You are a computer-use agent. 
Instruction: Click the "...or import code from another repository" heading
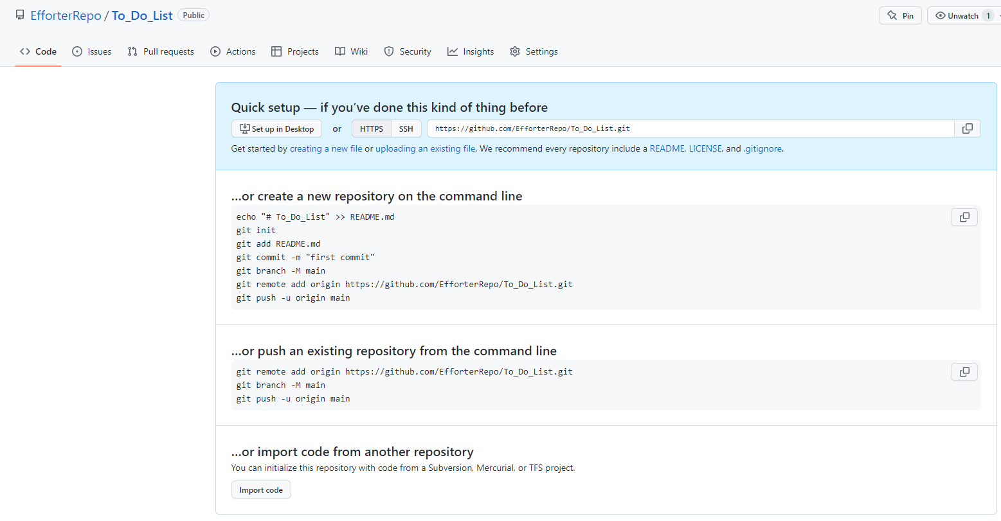(352, 452)
